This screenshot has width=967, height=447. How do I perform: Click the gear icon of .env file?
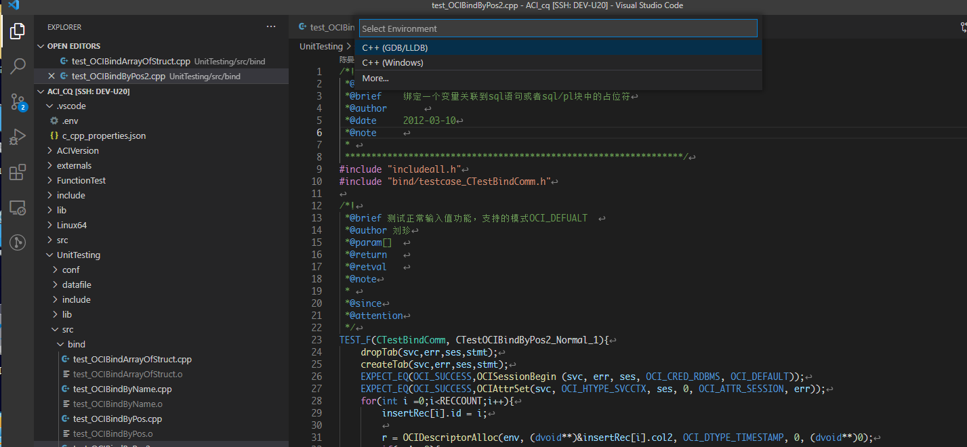(x=54, y=121)
